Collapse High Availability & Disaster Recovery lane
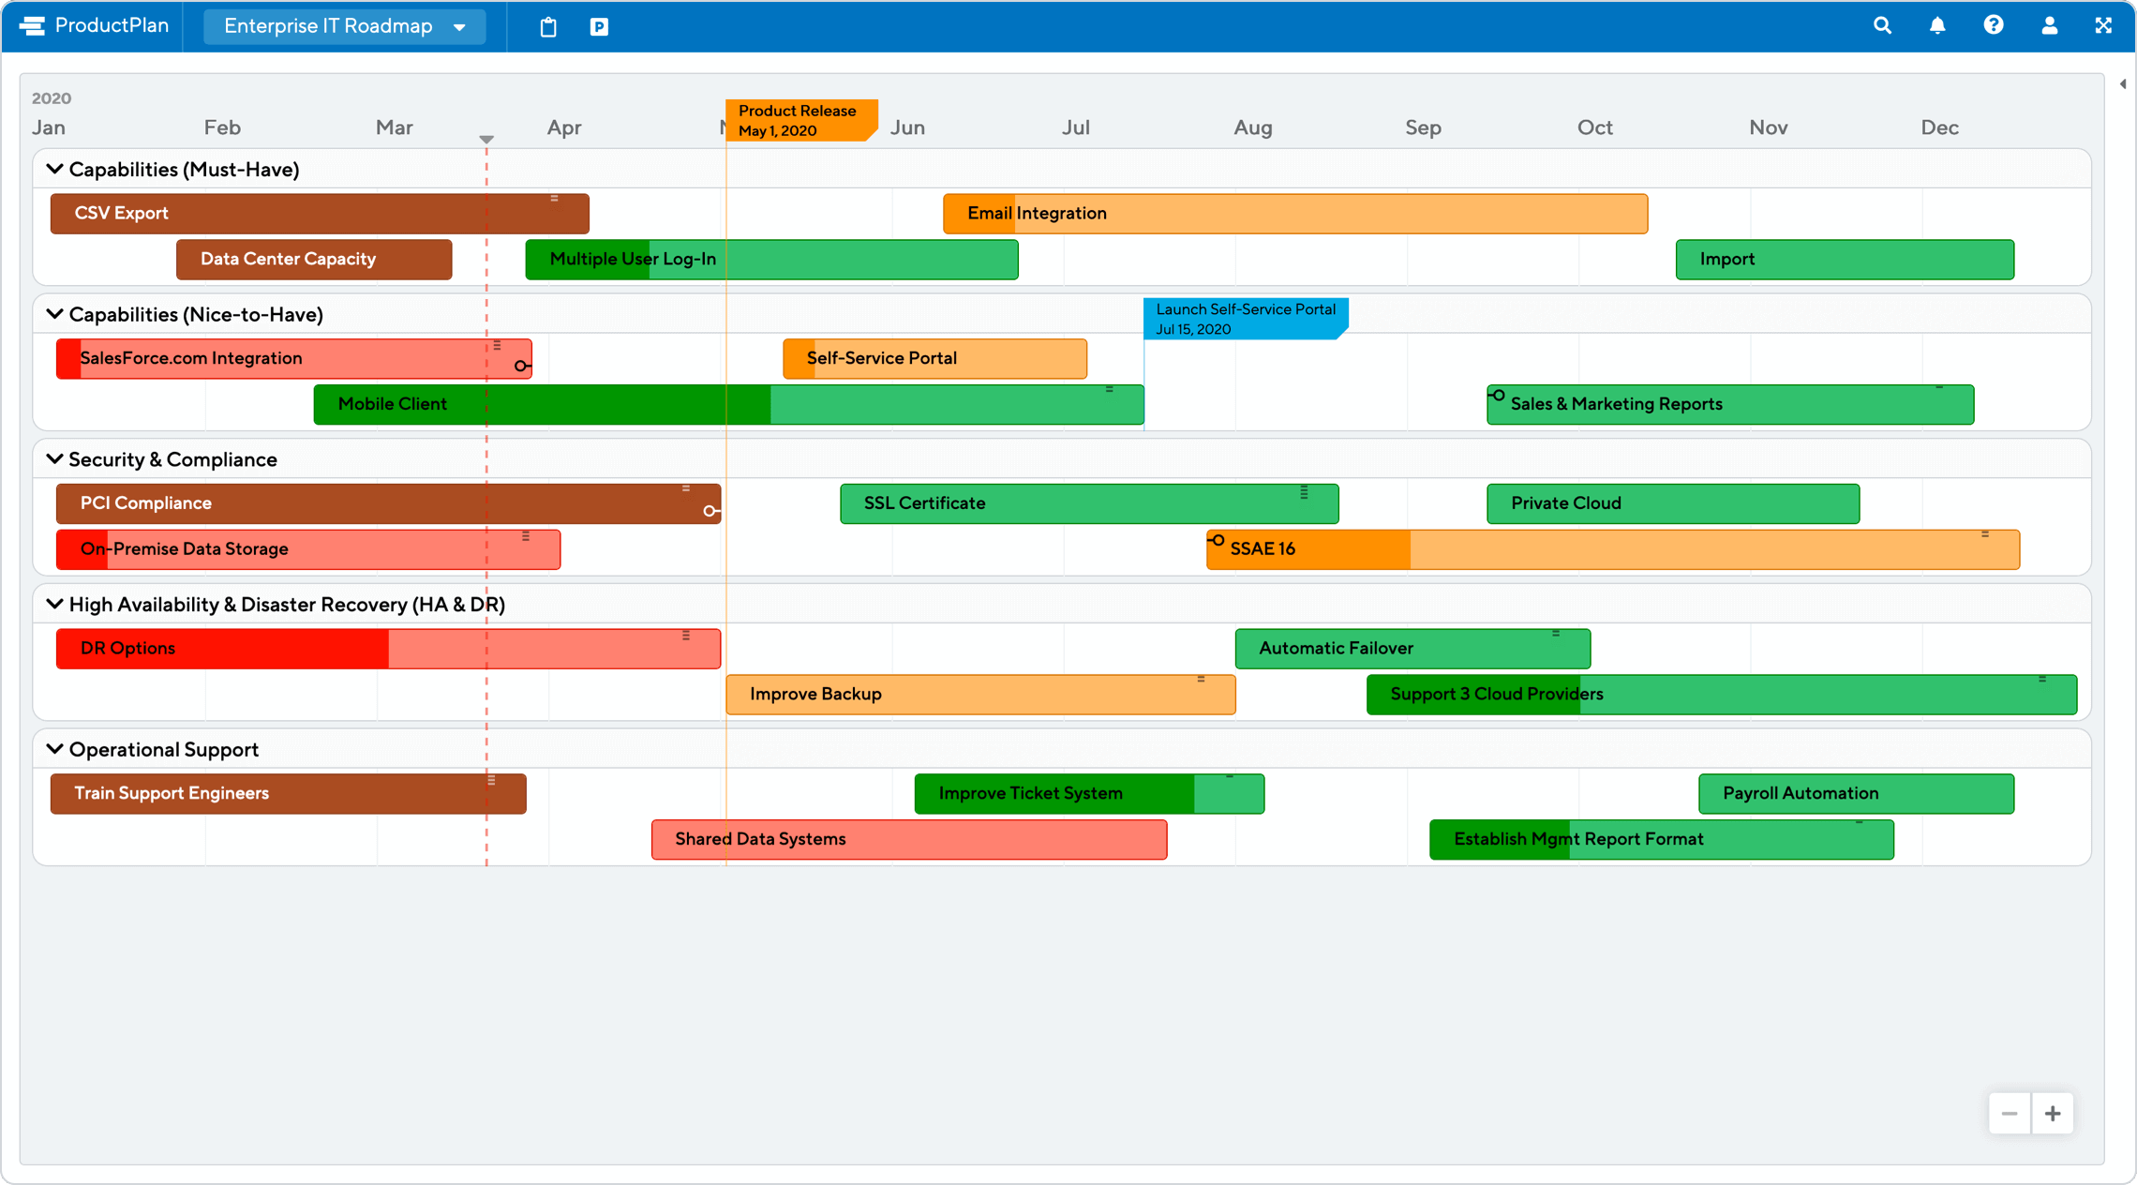The image size is (2137, 1185). pyautogui.click(x=54, y=605)
